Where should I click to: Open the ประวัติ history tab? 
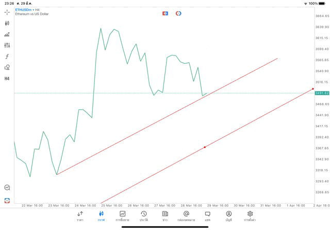pos(143,216)
